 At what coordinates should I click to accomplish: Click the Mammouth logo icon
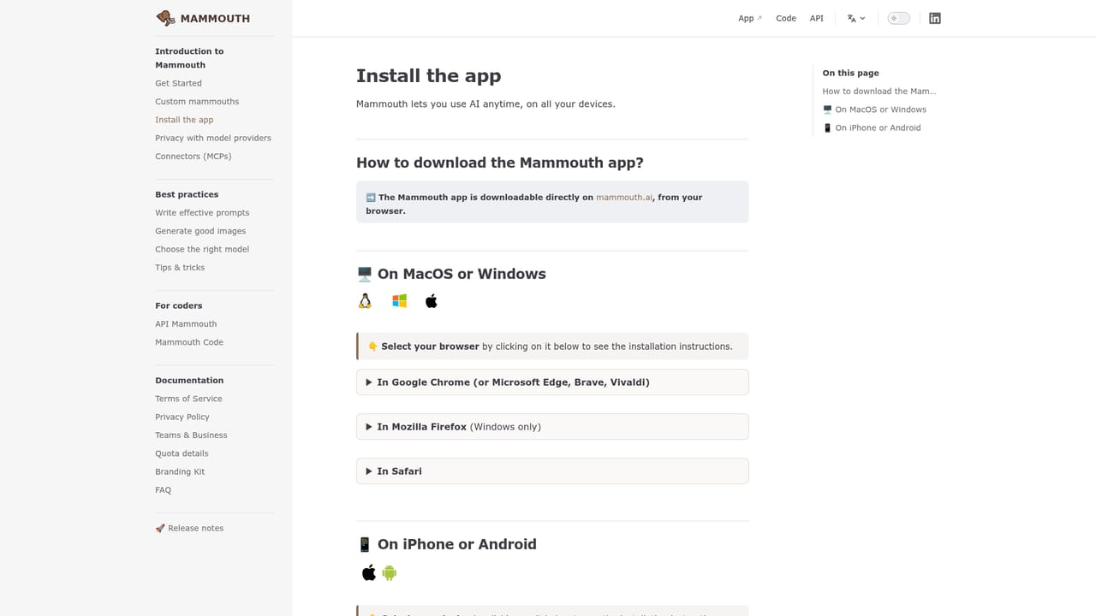165,18
